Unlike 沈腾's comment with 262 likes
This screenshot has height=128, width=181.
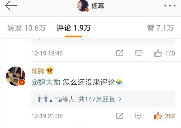pyautogui.click(x=164, y=116)
